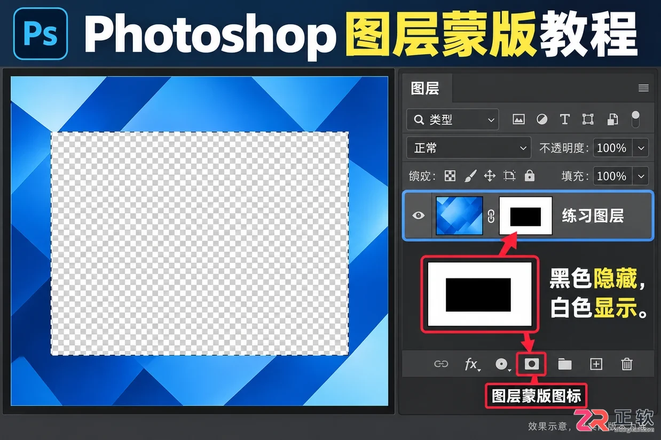
Task: Click the 不透明度 value field
Action: [x=612, y=148]
